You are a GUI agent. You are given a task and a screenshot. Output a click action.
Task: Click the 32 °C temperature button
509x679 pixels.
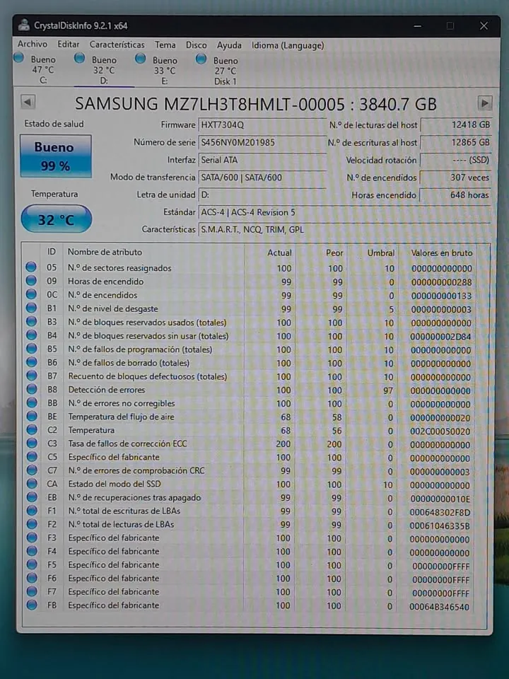[x=57, y=219]
